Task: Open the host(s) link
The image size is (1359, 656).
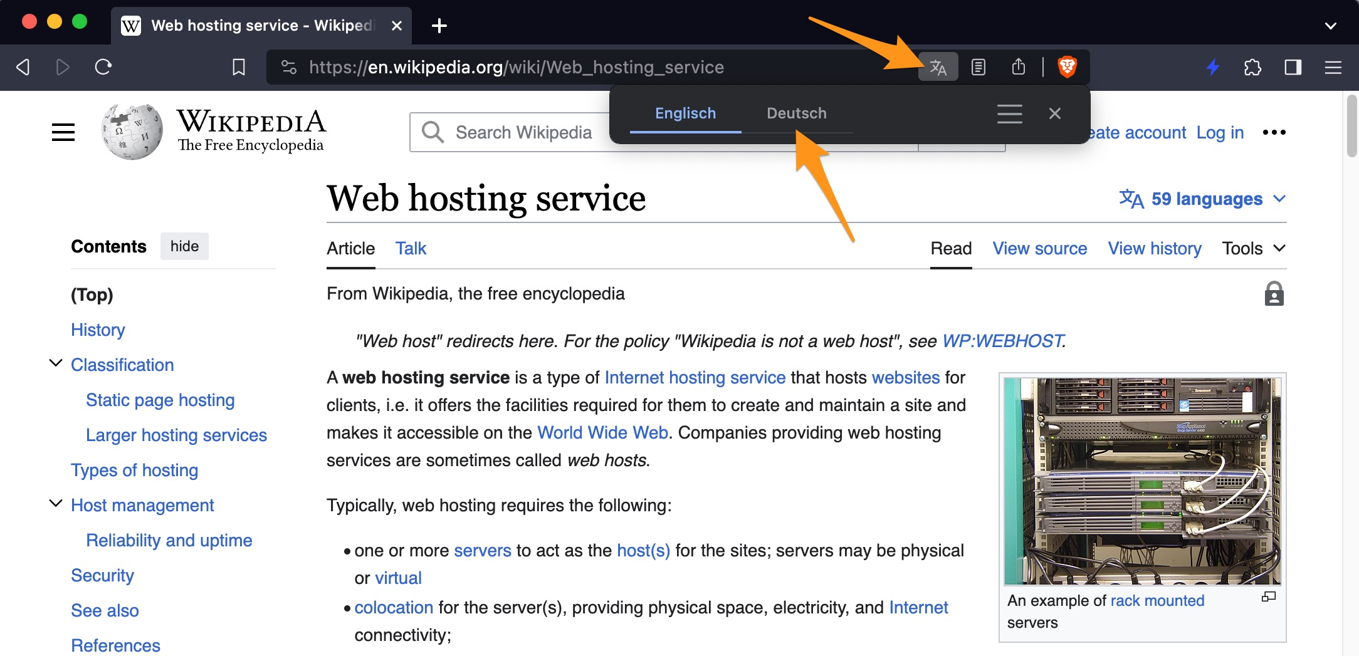Action: point(644,550)
